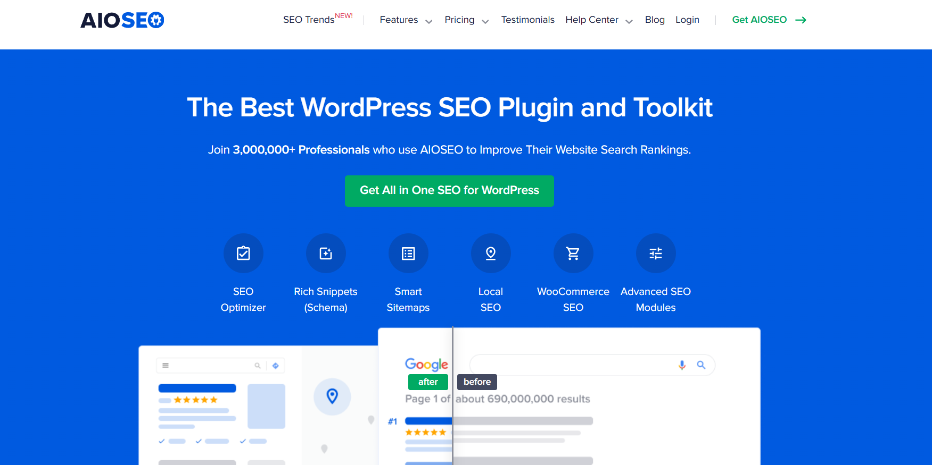Open the Local SEO map pin icon
932x465 pixels.
point(491,253)
